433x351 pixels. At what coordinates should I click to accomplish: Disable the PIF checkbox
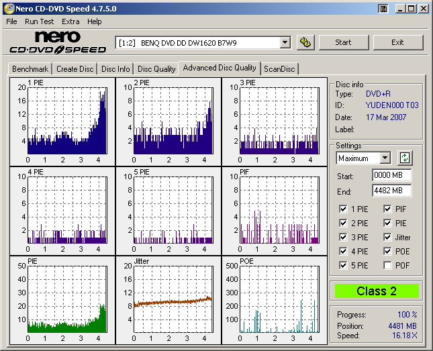387,209
